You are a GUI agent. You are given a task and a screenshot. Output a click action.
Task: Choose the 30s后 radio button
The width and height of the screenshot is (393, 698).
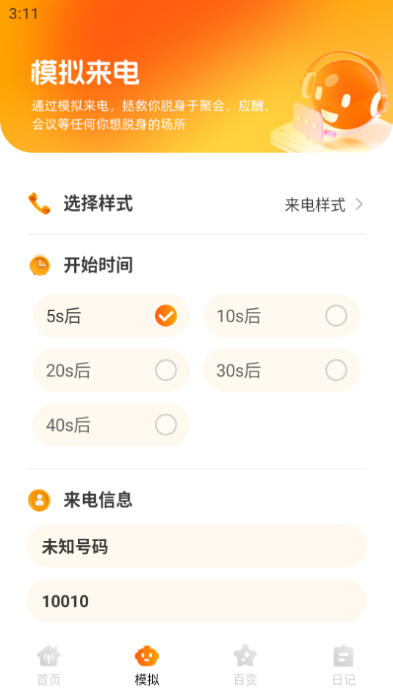(336, 371)
